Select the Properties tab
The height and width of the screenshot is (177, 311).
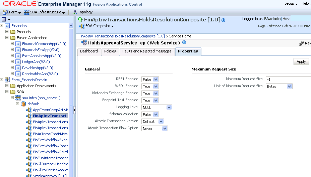point(188,51)
